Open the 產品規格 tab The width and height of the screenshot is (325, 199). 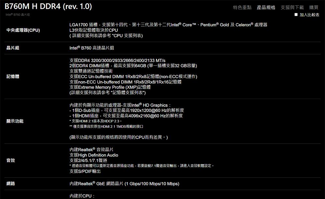(266, 7)
